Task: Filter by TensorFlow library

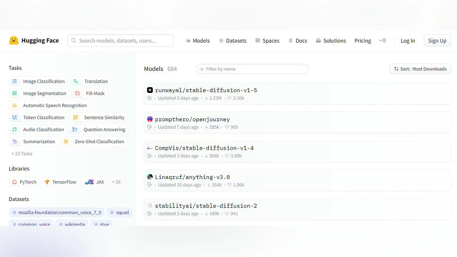Action: point(61,182)
